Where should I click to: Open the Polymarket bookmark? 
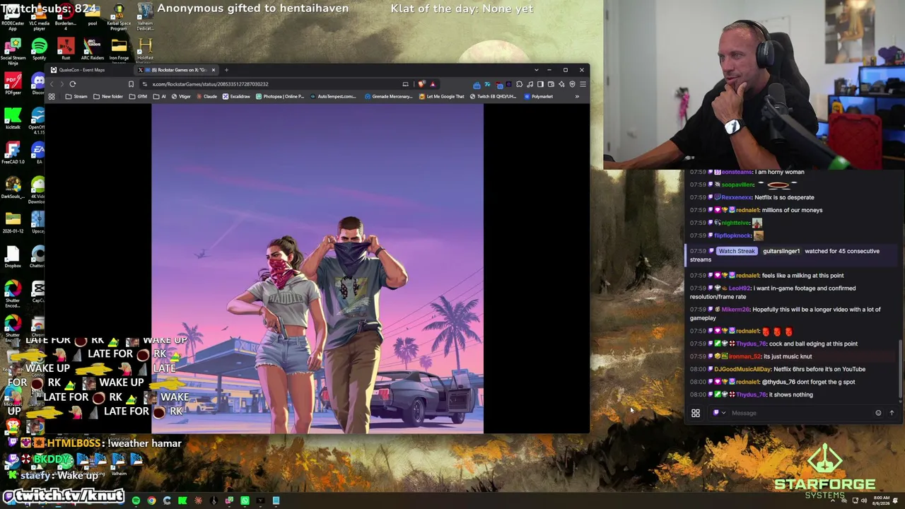tap(539, 96)
